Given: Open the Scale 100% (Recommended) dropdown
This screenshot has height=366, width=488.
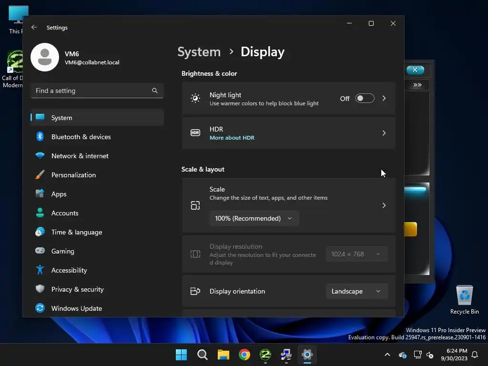Looking at the screenshot, I should pos(254,218).
